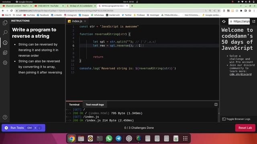Click the Reset Lab button
Image resolution: width=257 pixels, height=144 pixels.
coord(245,128)
